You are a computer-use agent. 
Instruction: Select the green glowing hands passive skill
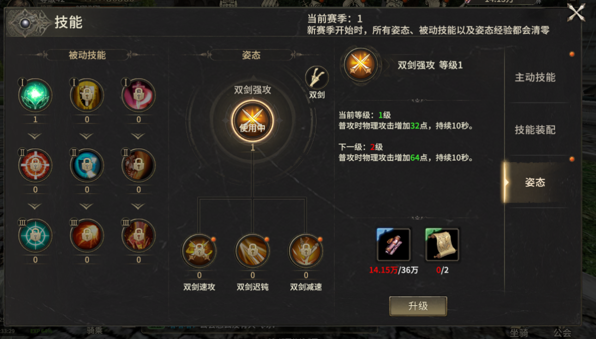[35, 95]
